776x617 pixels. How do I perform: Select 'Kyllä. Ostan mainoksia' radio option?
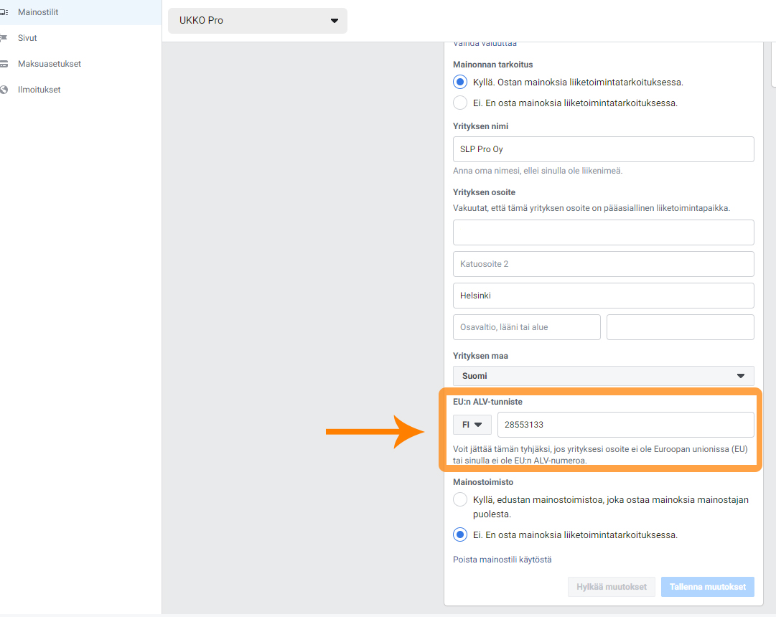click(x=460, y=82)
